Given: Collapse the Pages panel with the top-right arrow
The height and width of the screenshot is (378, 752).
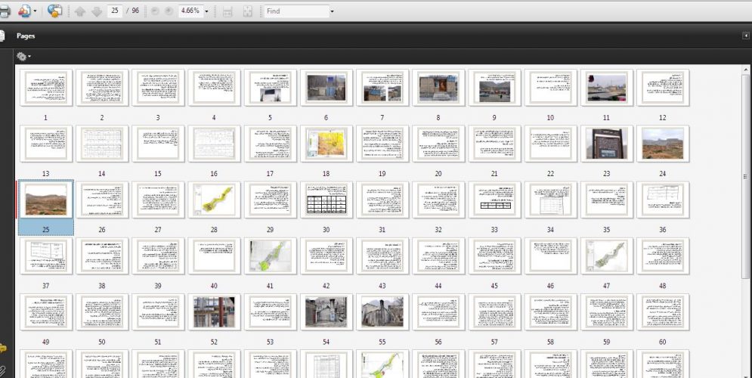Looking at the screenshot, I should point(746,36).
